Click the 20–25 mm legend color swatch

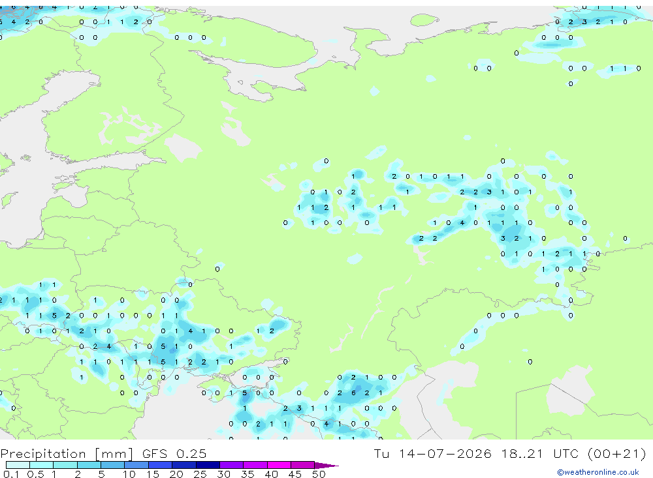click(183, 465)
